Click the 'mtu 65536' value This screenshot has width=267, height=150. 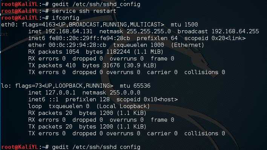point(135,86)
